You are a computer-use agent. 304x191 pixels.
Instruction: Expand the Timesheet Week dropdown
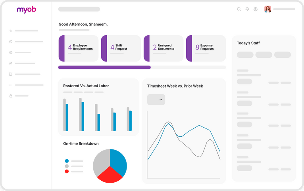(156, 100)
